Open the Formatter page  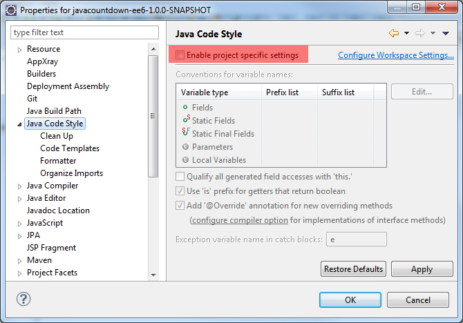click(58, 161)
